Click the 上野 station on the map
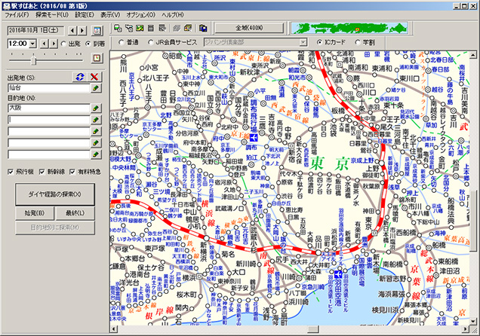This screenshot has height=336, width=480. (381, 163)
